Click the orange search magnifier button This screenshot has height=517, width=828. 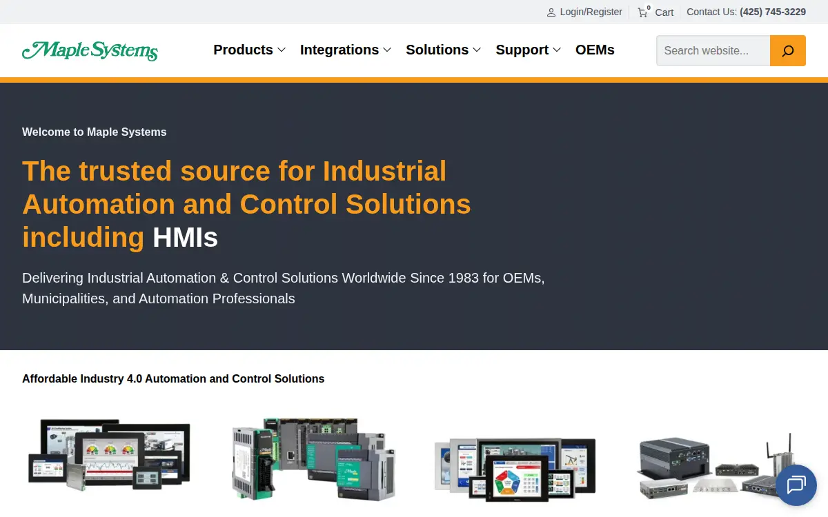(x=788, y=50)
